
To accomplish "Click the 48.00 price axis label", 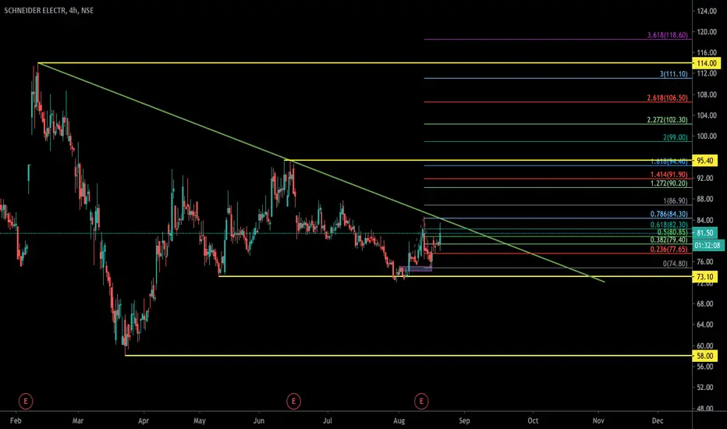I will [704, 408].
